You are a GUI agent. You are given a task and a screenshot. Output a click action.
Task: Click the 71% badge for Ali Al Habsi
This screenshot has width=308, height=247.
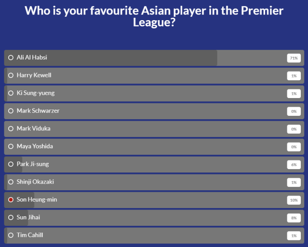pyautogui.click(x=294, y=58)
